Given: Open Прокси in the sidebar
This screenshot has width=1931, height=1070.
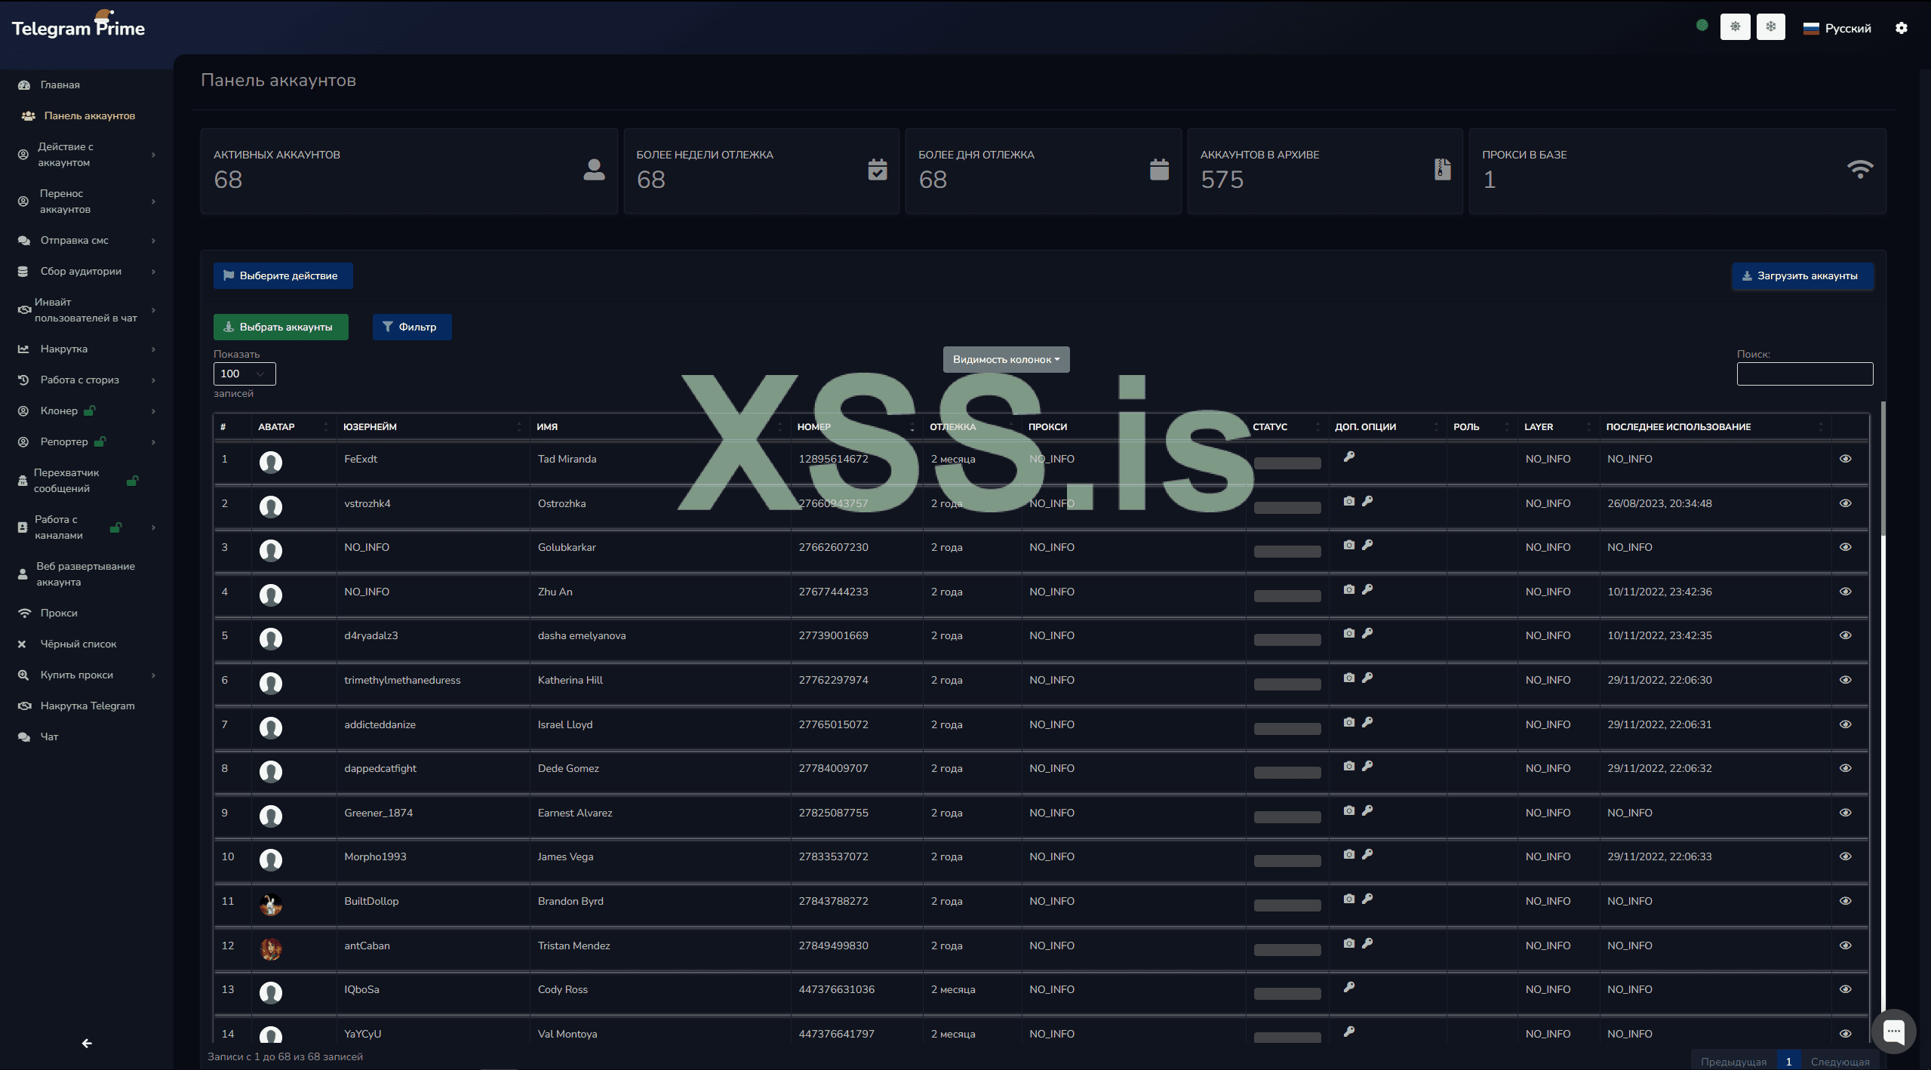Looking at the screenshot, I should 59,613.
